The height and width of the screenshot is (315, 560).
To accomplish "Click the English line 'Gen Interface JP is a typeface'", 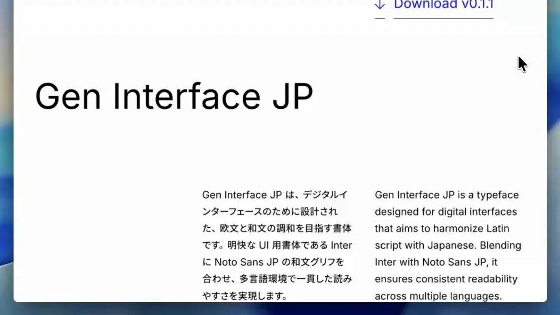I will pyautogui.click(x=447, y=195).
